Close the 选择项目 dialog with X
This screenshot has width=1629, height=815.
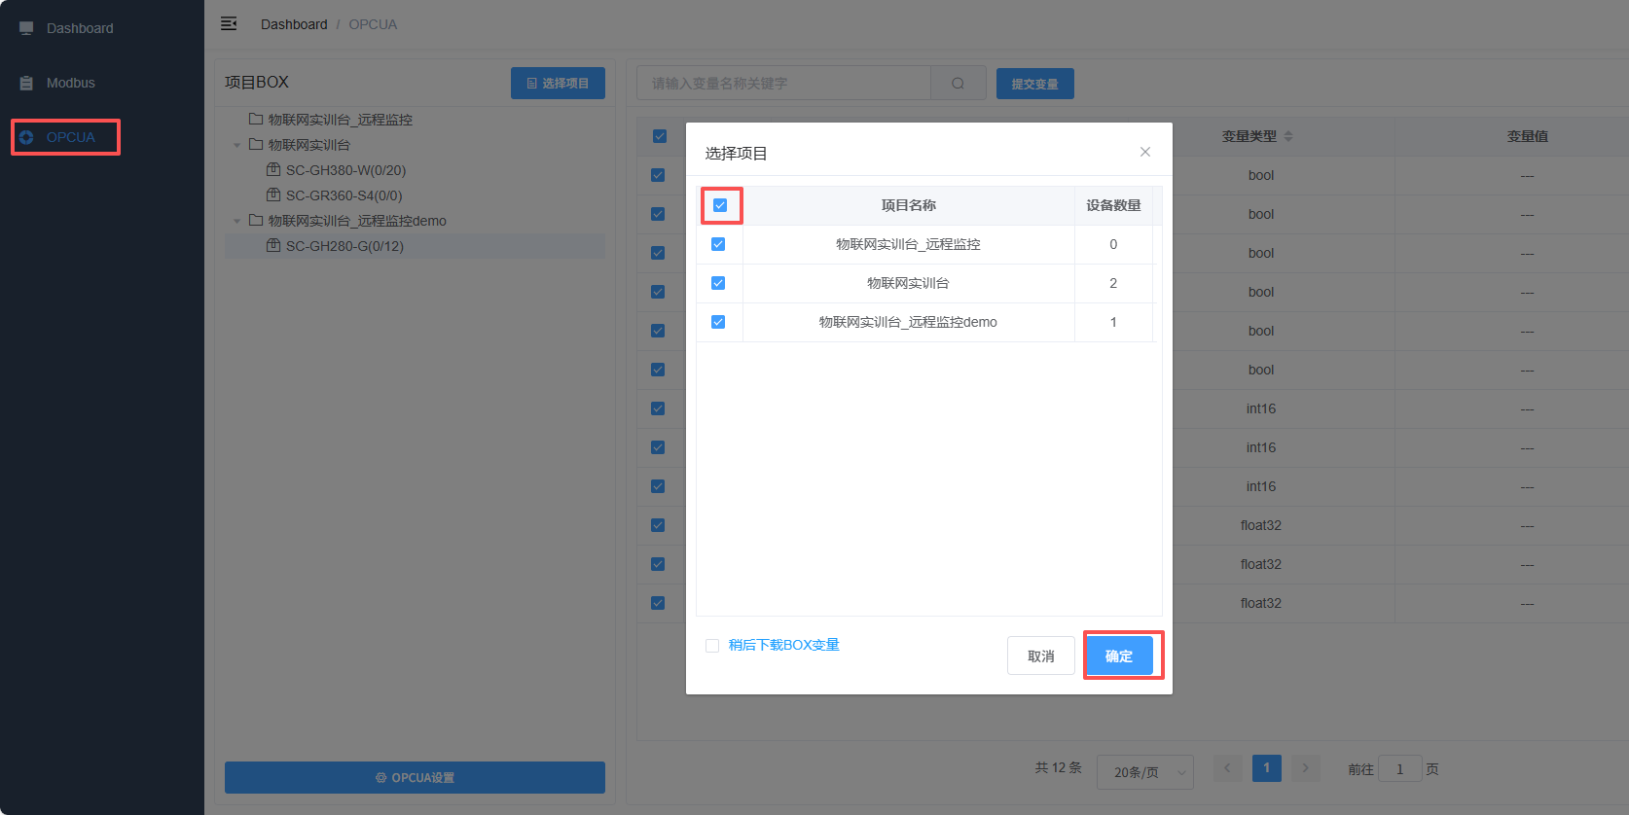(x=1144, y=152)
